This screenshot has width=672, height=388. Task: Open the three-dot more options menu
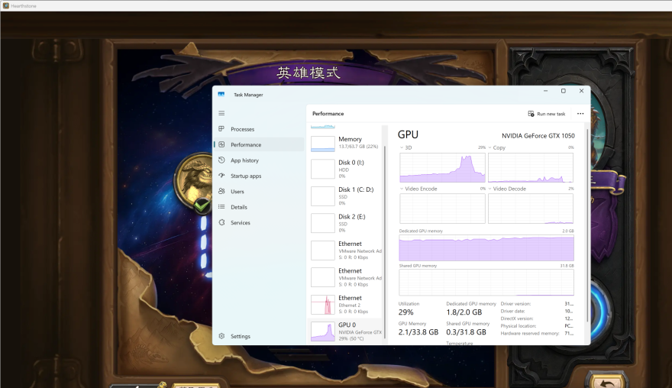(580, 114)
